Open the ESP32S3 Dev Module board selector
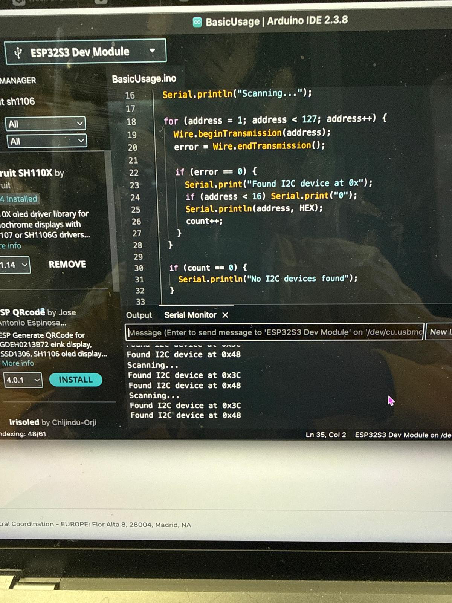The image size is (452, 603). (85, 51)
